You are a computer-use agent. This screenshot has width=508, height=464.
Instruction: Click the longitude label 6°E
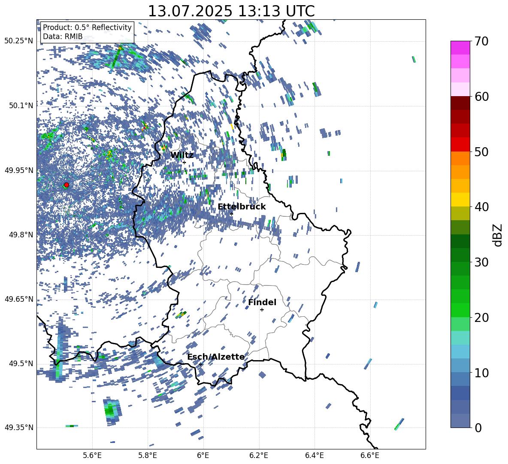(203, 455)
